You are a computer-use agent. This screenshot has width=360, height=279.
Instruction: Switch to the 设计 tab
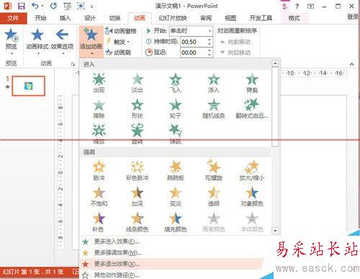click(x=90, y=18)
